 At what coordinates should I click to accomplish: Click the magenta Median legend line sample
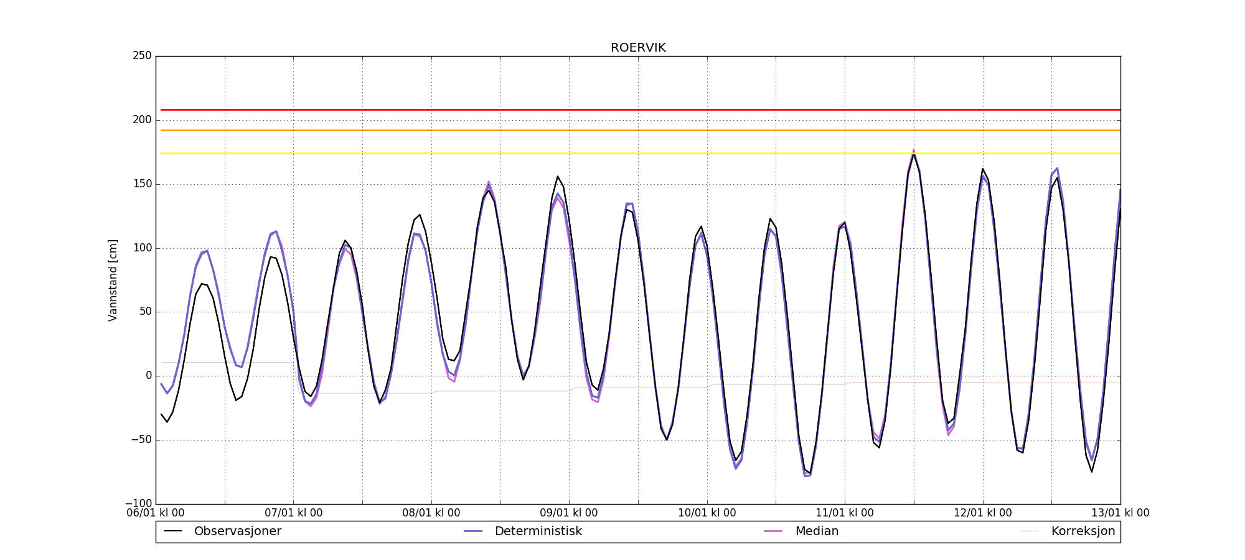pos(773,531)
